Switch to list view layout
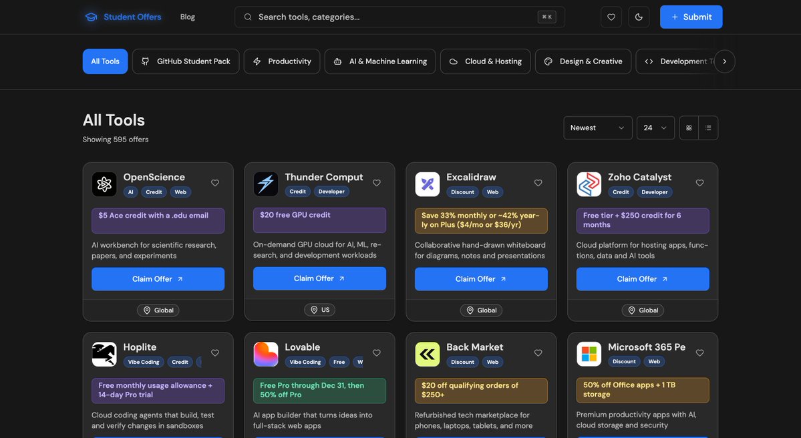The height and width of the screenshot is (438, 801). click(708, 128)
